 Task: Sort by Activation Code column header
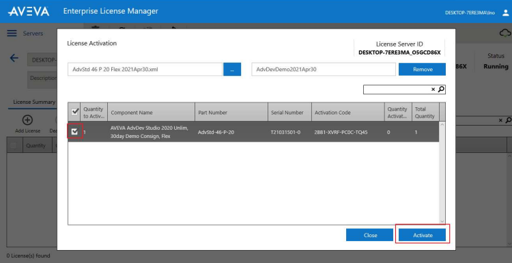[348, 113]
